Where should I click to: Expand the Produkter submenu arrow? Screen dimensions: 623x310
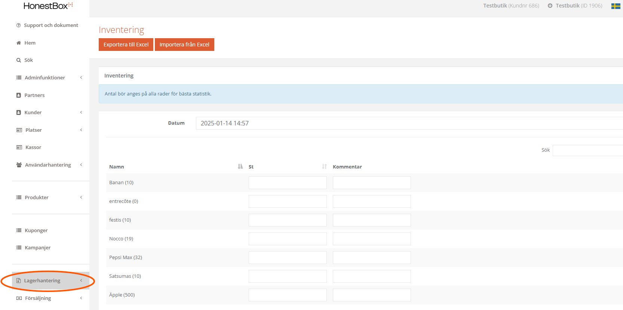(81, 197)
